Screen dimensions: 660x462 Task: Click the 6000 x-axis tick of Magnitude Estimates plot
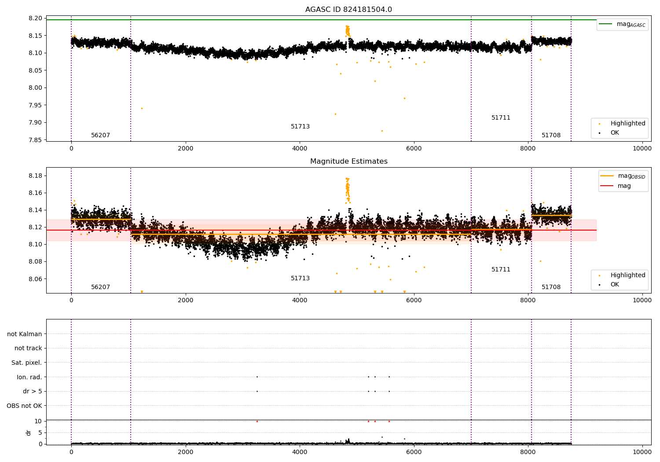coord(414,301)
